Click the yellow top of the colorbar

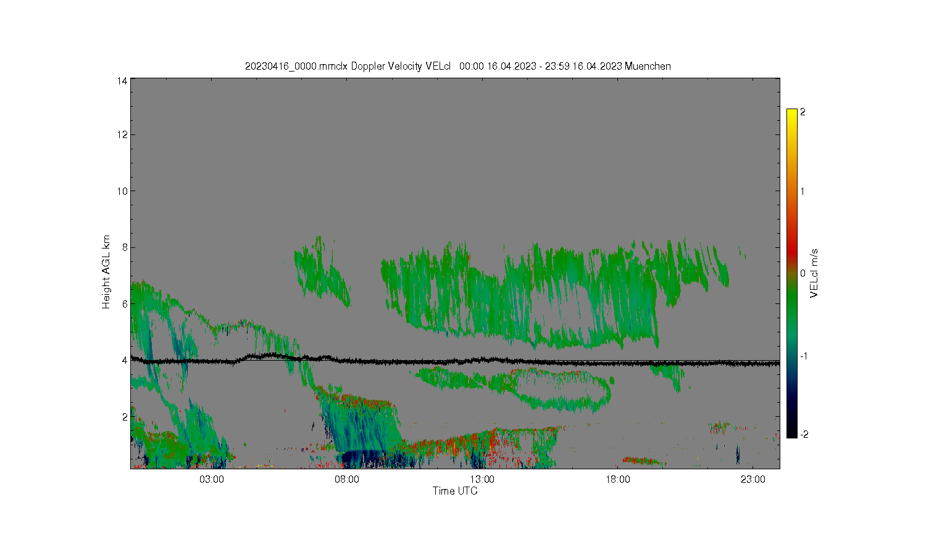(x=792, y=115)
